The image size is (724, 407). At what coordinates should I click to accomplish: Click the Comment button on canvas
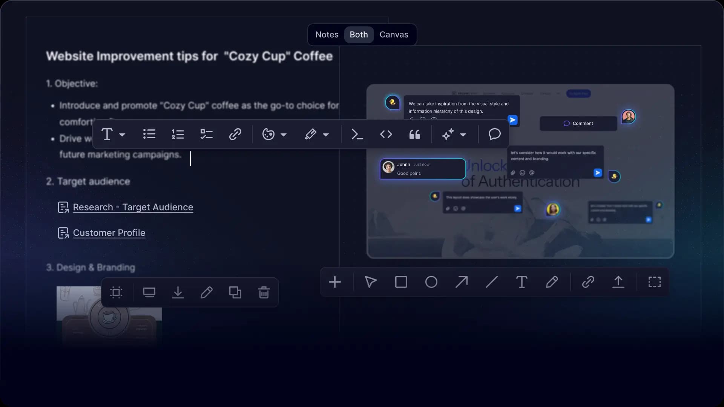pyautogui.click(x=578, y=123)
